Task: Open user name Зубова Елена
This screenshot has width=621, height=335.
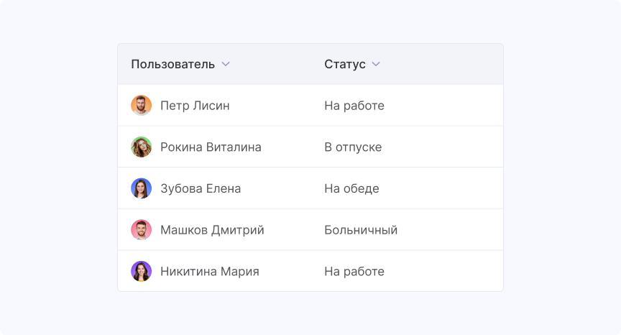Action: tap(201, 189)
